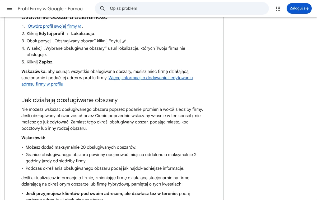Open the Google apps grid
The image size is (317, 200).
point(278,9)
